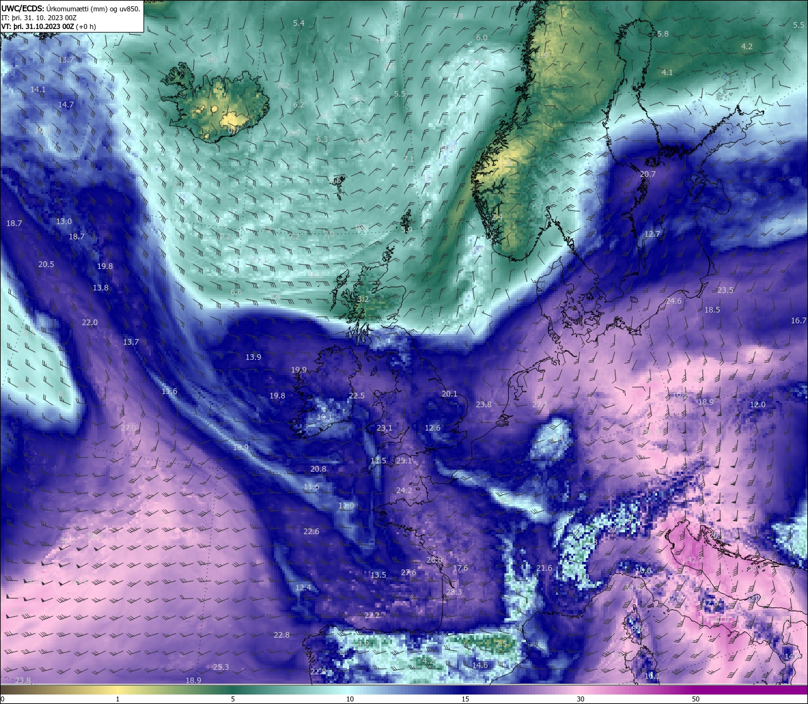Click the legend tick label 1

point(117,699)
